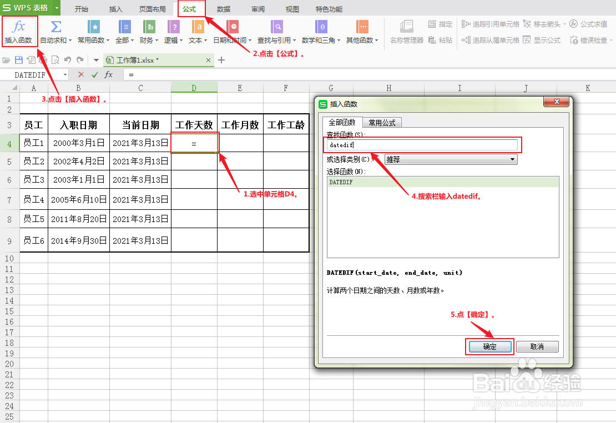Open the Common Functions (常用函数) star icon
This screenshot has height=423, width=616.
[x=93, y=27]
